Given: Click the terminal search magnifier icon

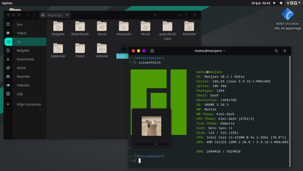Looking at the screenshot, I should pos(276,51).
